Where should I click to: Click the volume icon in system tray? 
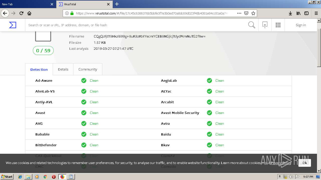pyautogui.click(x=291, y=177)
